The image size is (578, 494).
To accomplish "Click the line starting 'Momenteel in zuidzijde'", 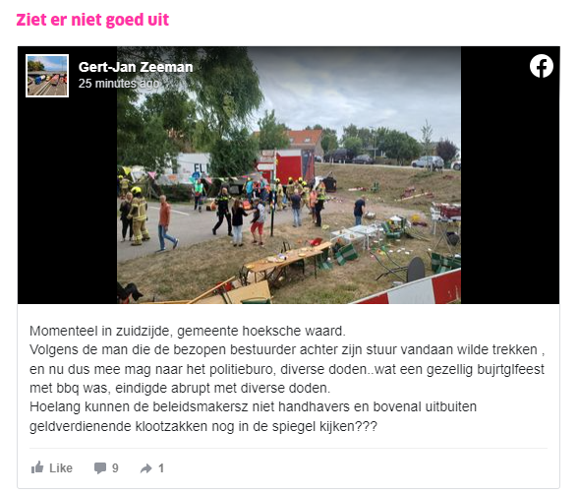I will 188,331.
